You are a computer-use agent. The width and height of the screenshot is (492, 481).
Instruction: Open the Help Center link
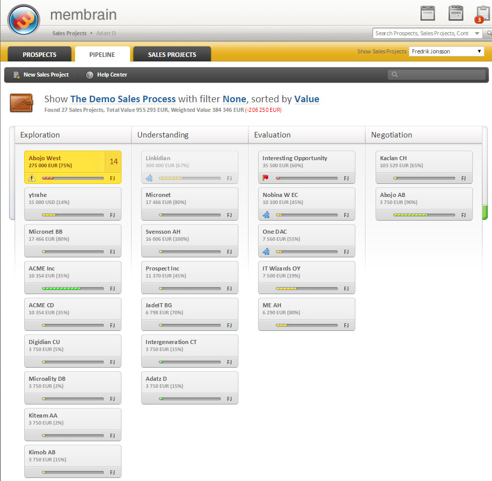107,75
